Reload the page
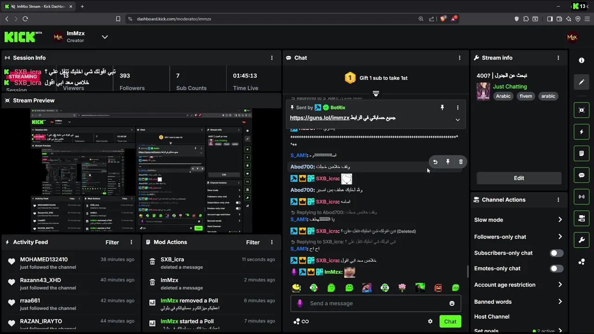 pos(25,19)
